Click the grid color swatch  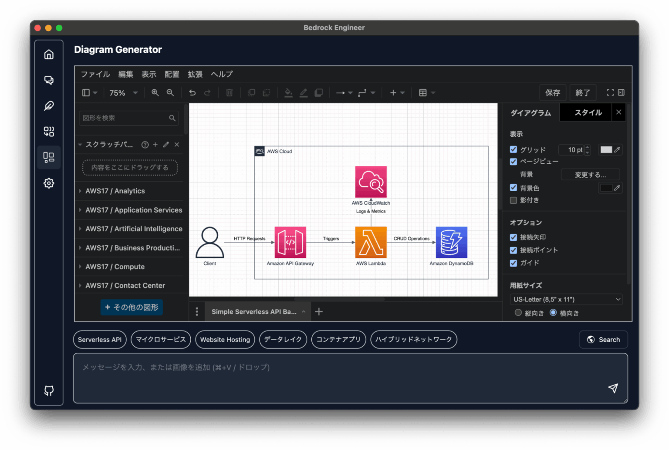tap(607, 149)
